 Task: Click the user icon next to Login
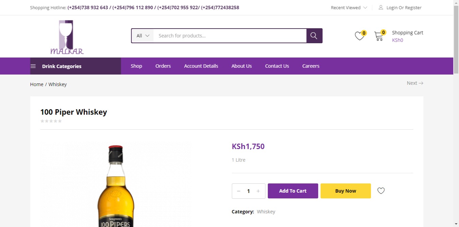[381, 7]
